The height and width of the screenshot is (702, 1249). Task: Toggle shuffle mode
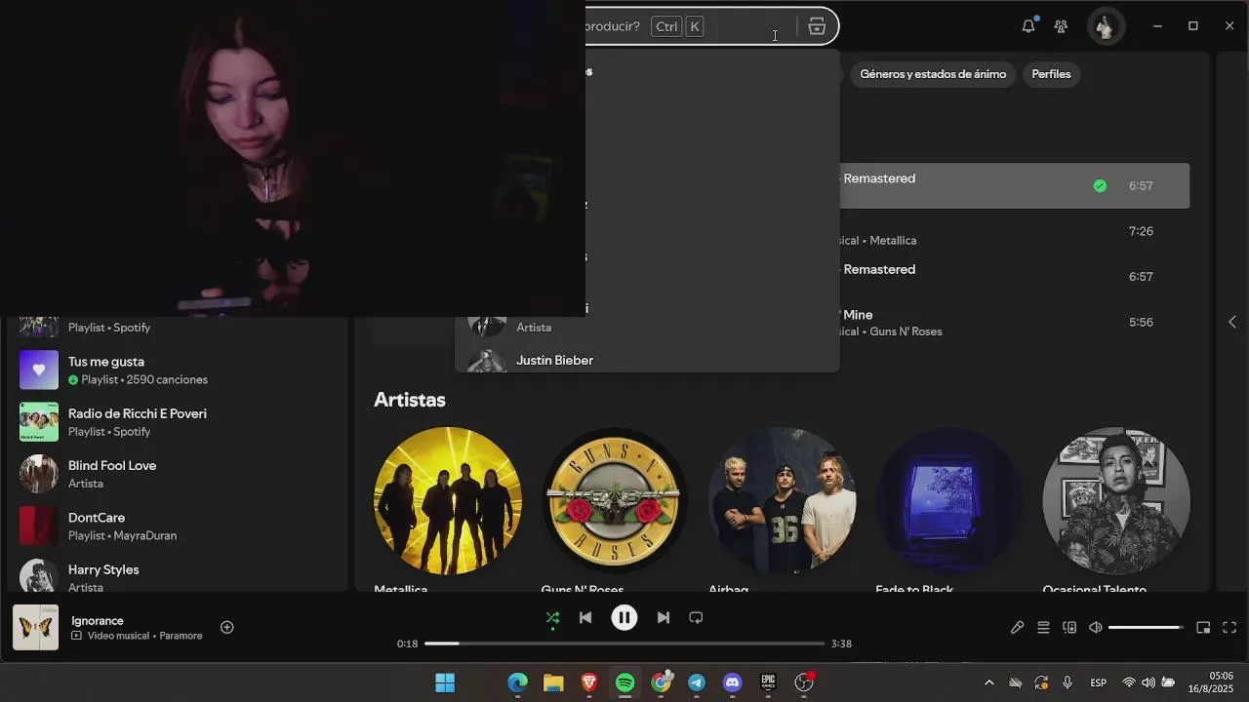click(552, 617)
